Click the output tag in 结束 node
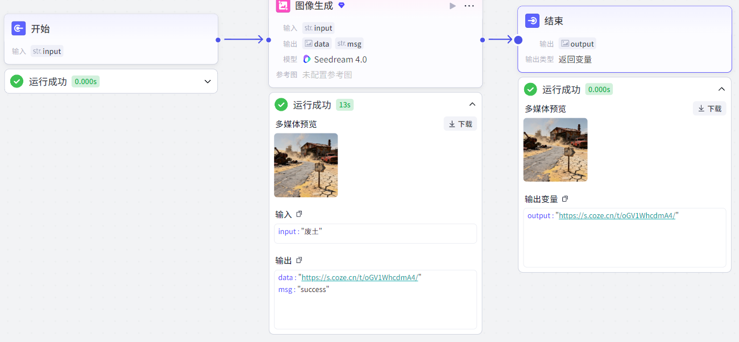 [x=578, y=44]
